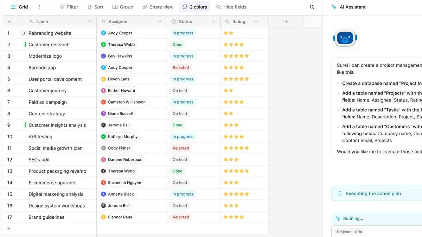The image size is (422, 237).
Task: Open the Group records option
Action: pos(123,7)
